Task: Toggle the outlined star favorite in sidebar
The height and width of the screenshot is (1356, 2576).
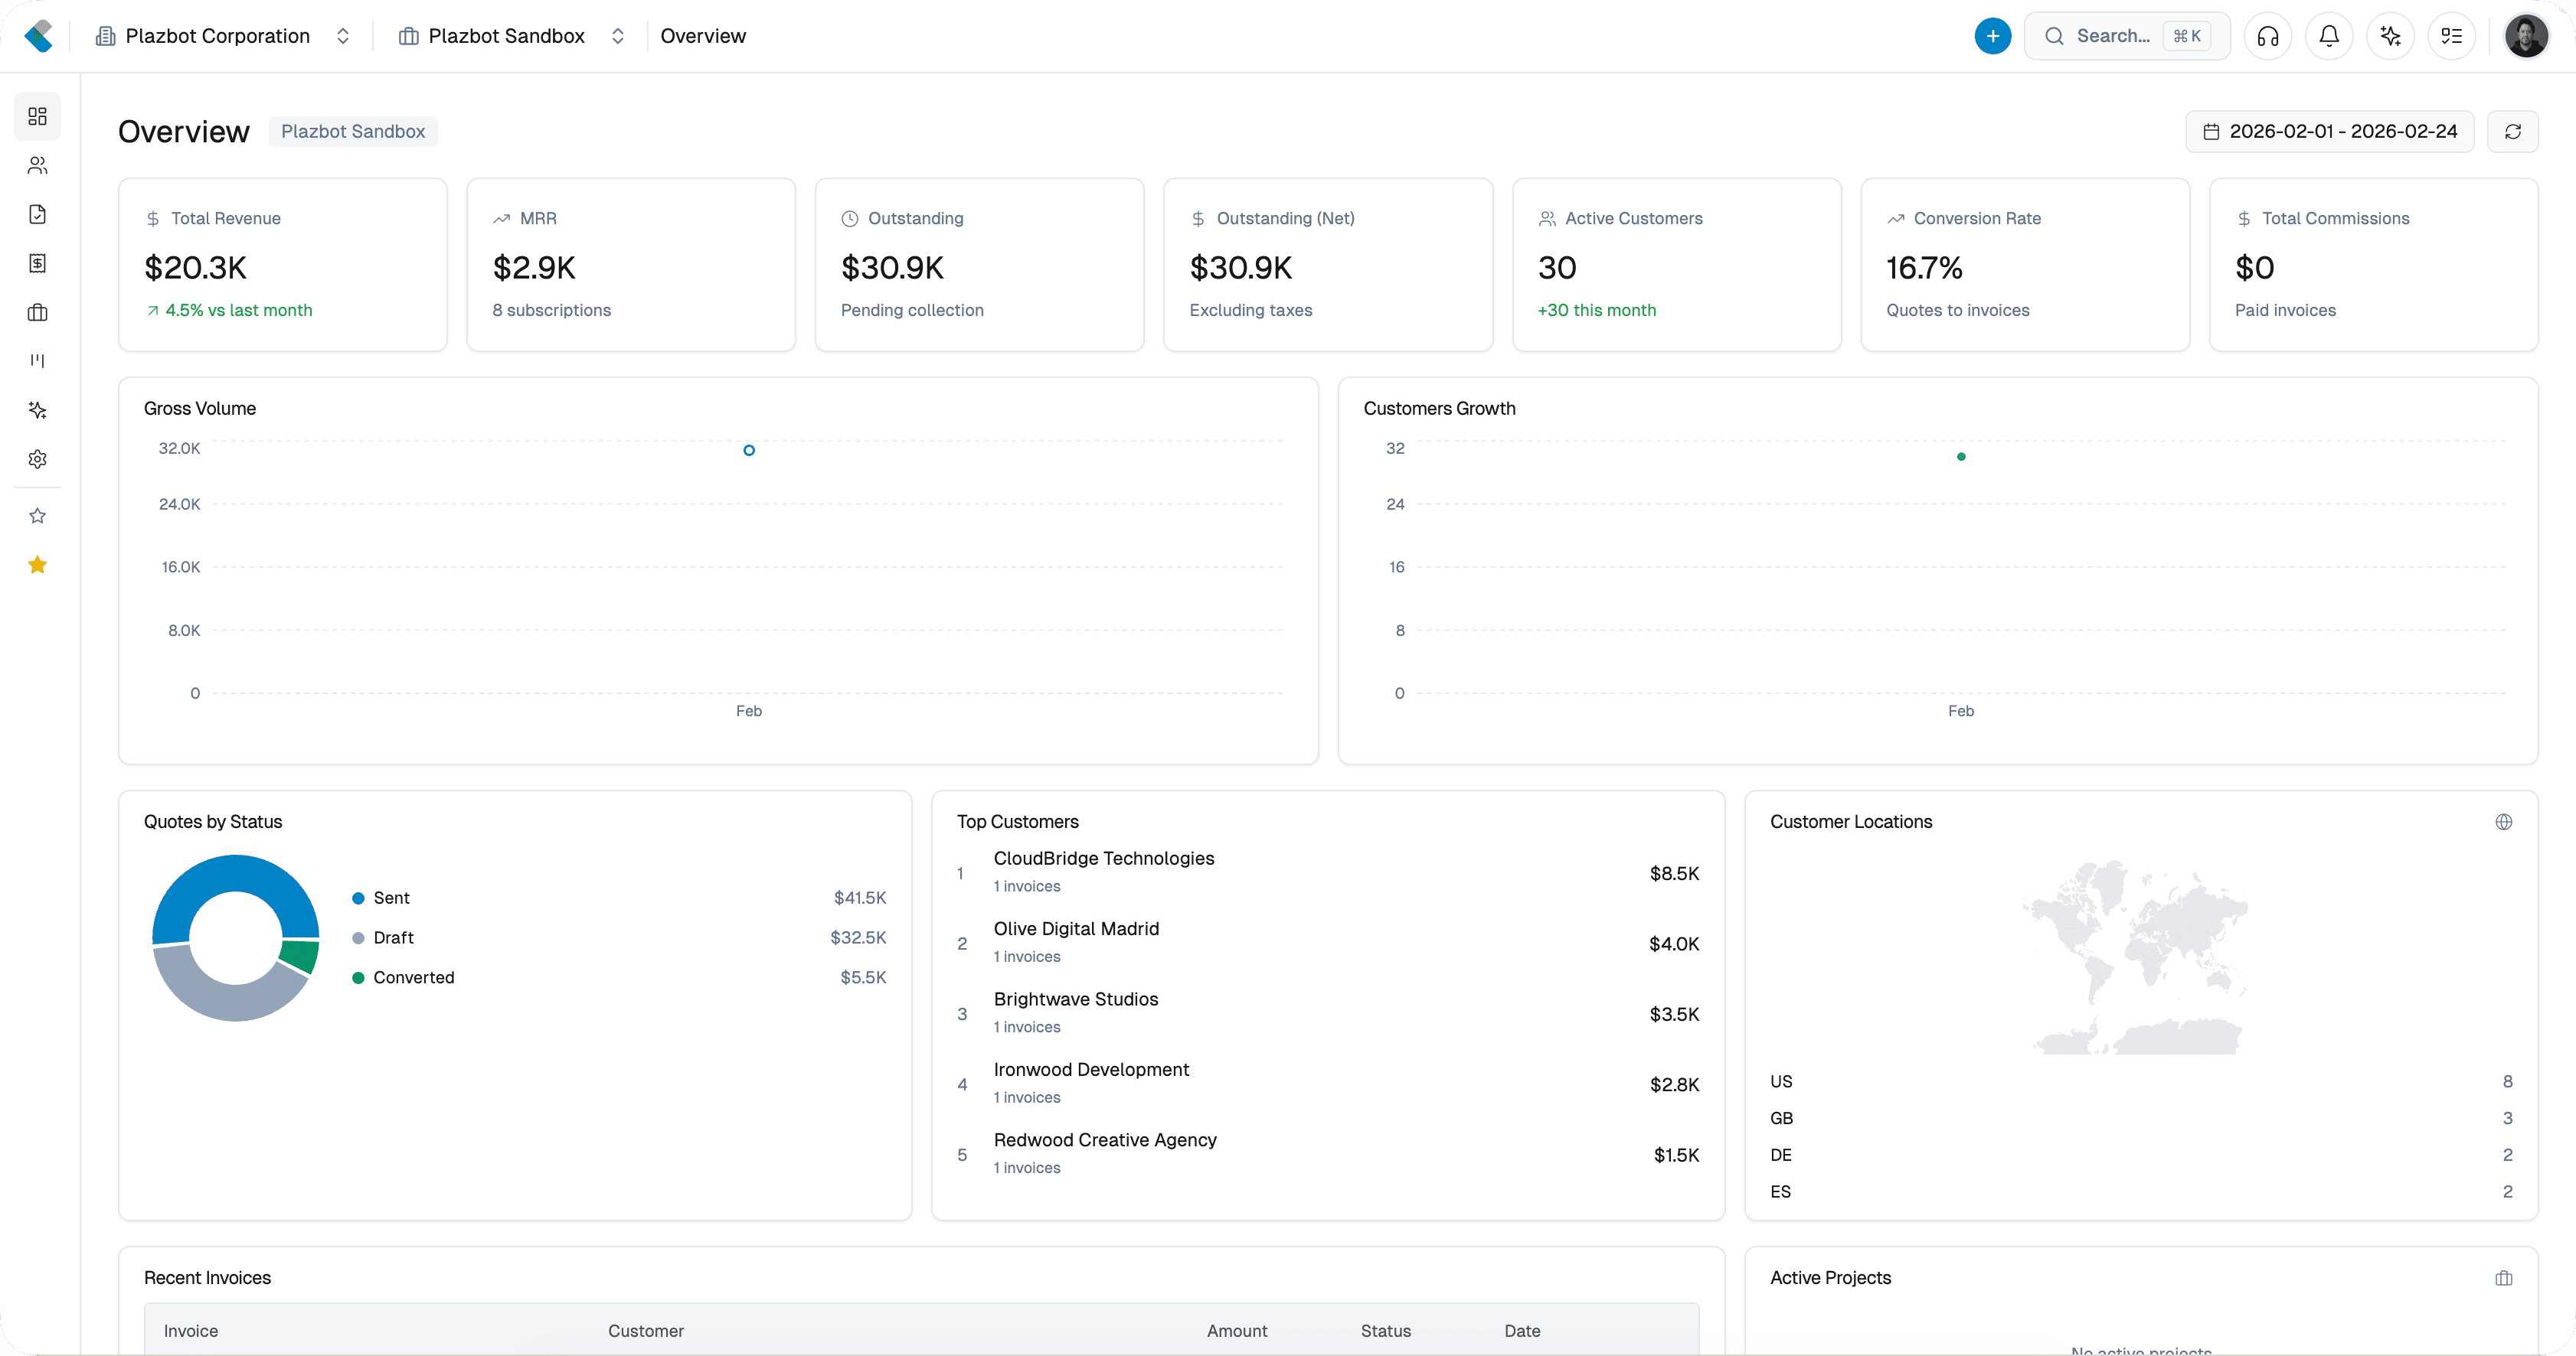Action: click(x=37, y=516)
